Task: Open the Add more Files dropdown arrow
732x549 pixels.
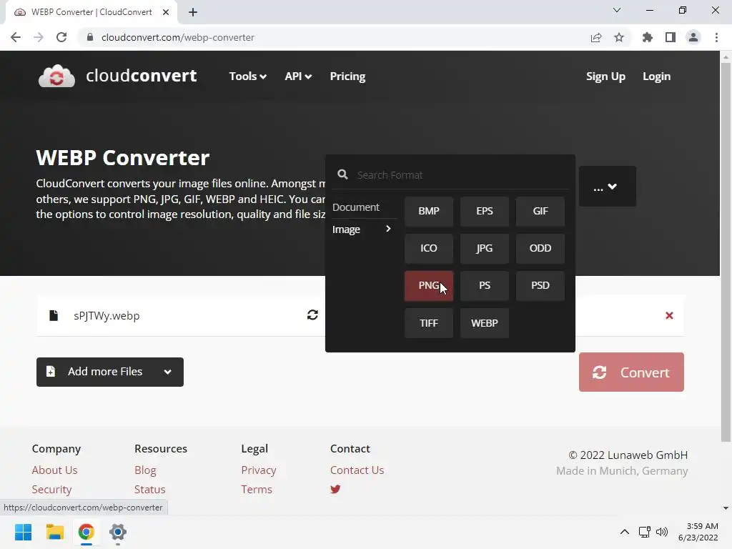Action: (x=167, y=372)
